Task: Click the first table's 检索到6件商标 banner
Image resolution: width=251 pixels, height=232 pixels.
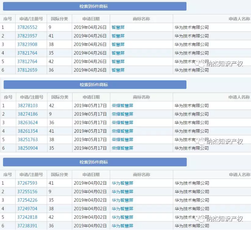Action: click(95, 6)
